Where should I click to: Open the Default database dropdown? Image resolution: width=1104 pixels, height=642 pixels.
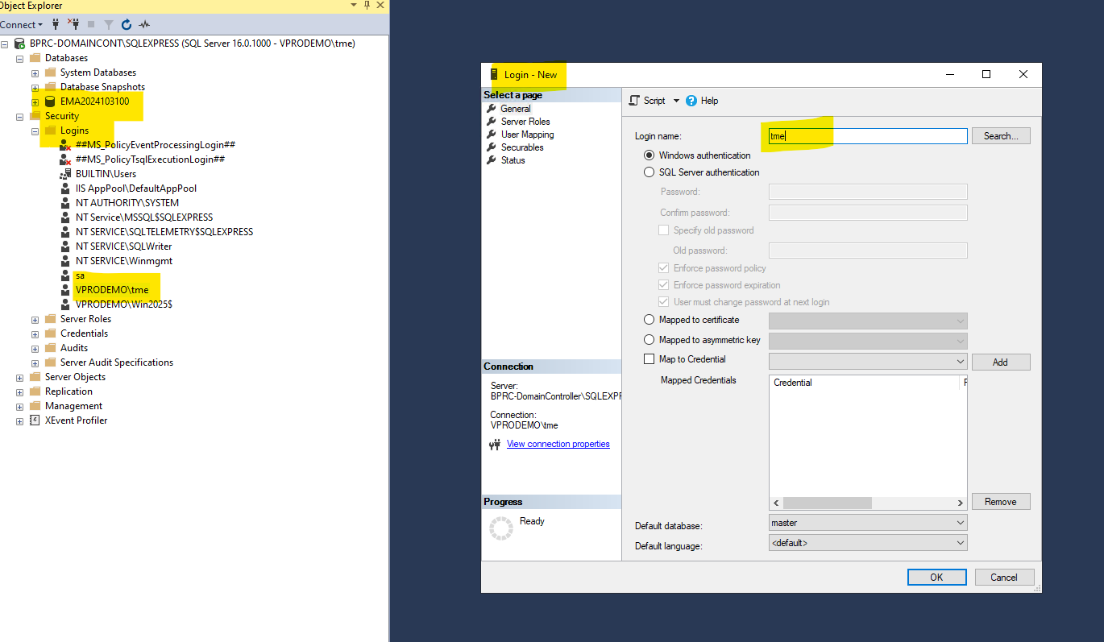(960, 522)
